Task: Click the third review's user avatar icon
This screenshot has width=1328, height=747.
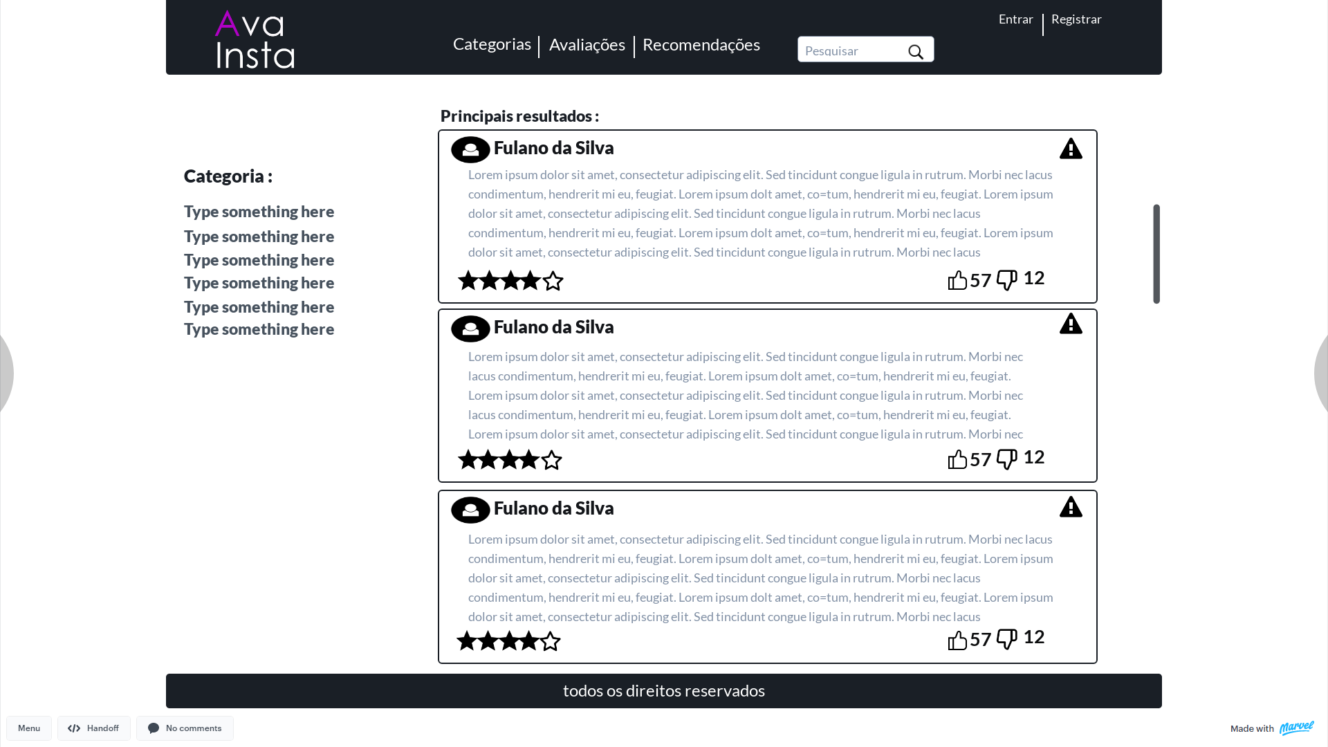Action: (470, 510)
